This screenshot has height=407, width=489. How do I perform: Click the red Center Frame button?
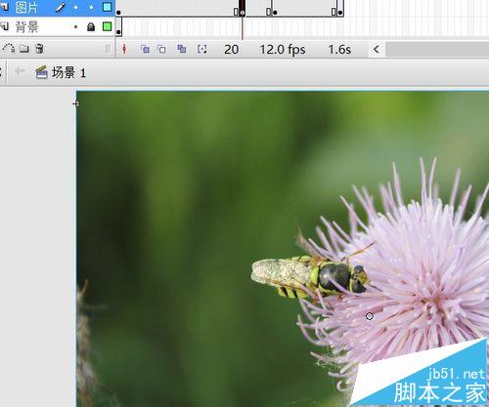[x=124, y=49]
